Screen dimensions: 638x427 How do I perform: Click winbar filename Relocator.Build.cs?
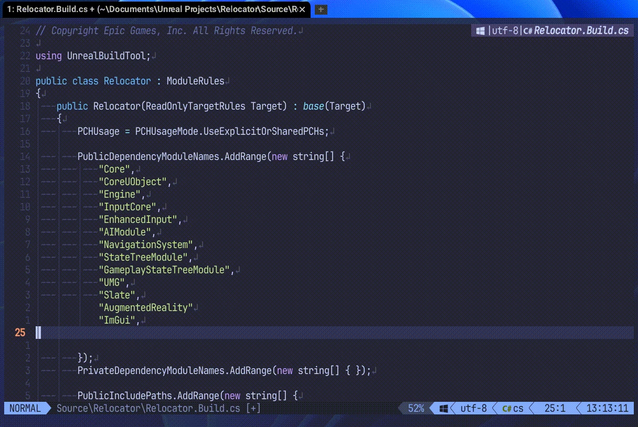pyautogui.click(x=581, y=31)
